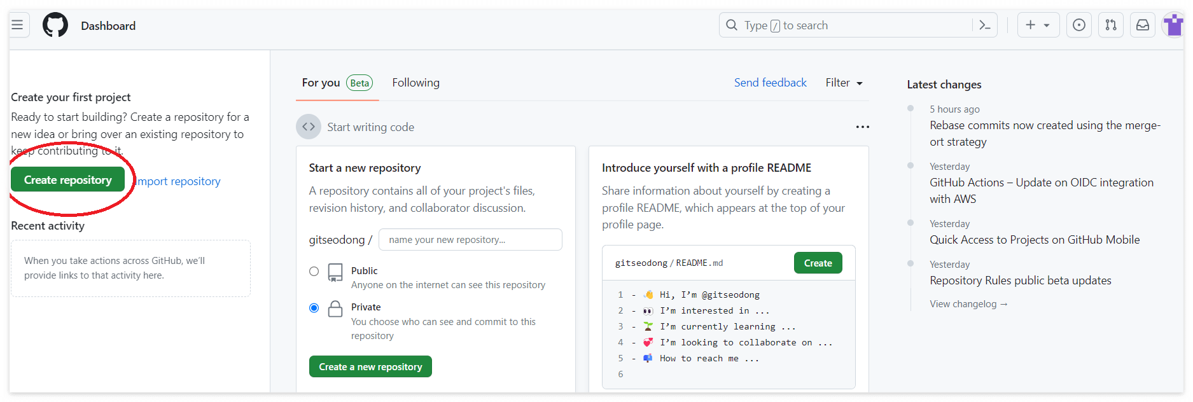The height and width of the screenshot is (402, 1193).
Task: Open Repository Rules public beta updates
Action: click(1020, 281)
